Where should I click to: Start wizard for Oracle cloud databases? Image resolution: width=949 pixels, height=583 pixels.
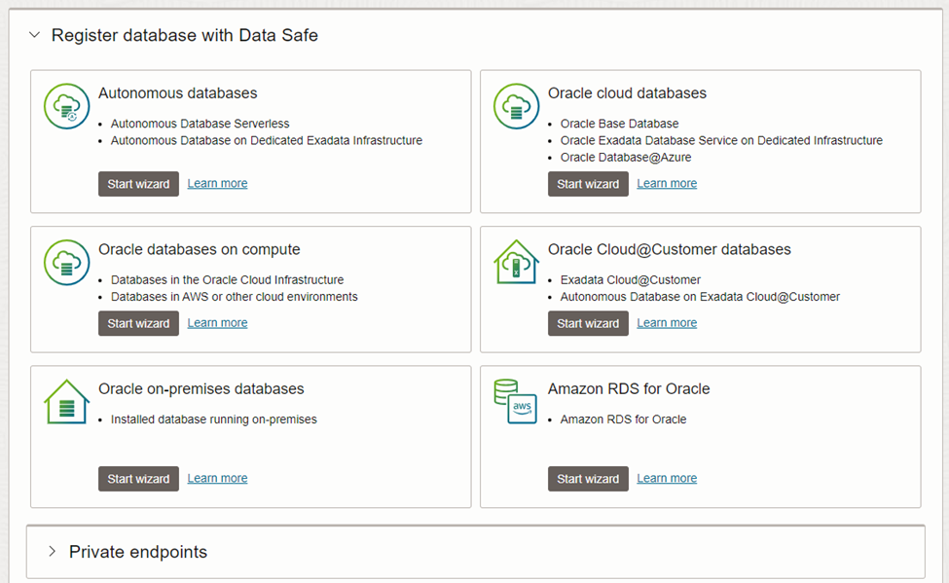coord(588,184)
